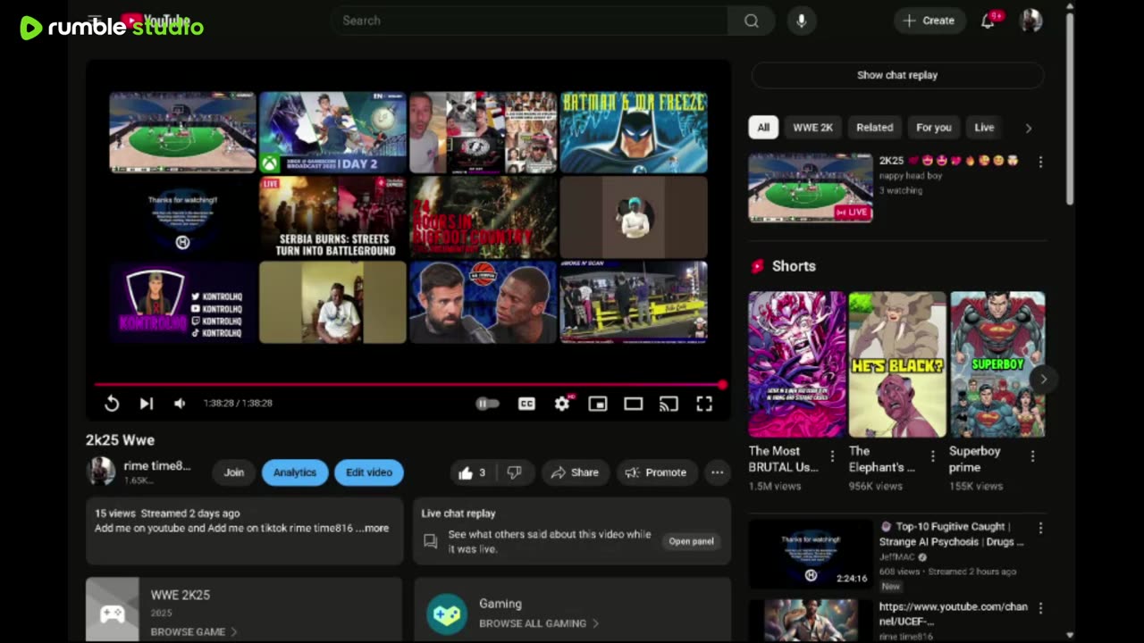This screenshot has height=643, width=1144.
Task: Replay the video with the replay icon
Action: [112, 404]
